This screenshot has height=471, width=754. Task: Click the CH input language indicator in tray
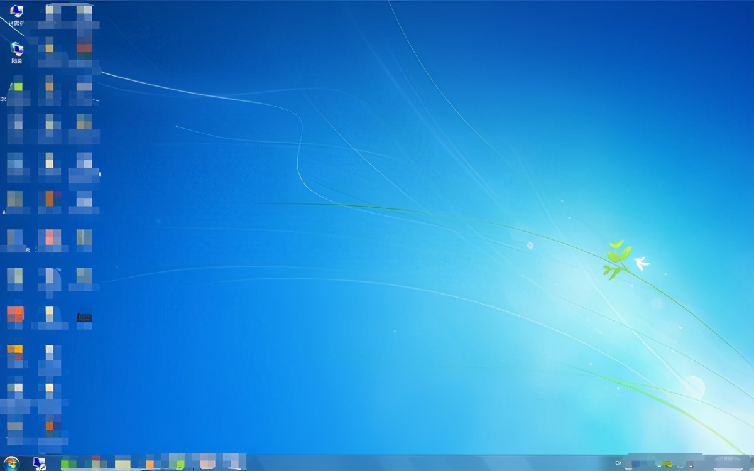coord(618,463)
